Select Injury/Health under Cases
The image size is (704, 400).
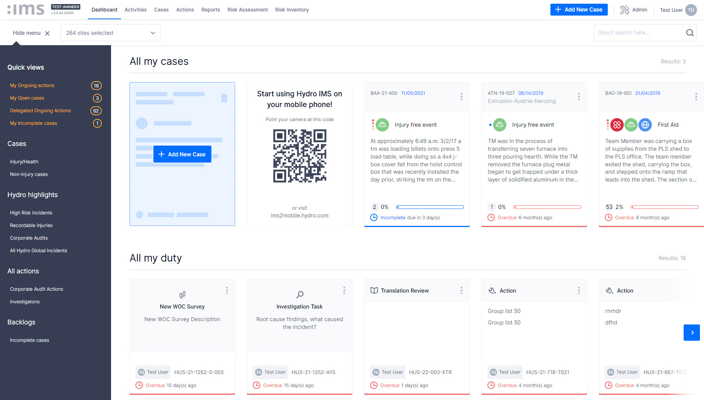[x=24, y=161]
